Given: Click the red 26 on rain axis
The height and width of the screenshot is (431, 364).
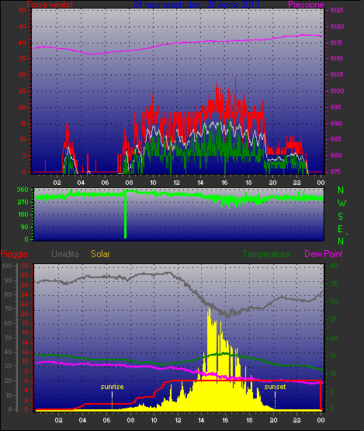Looking at the screenshot, I should point(25,285).
